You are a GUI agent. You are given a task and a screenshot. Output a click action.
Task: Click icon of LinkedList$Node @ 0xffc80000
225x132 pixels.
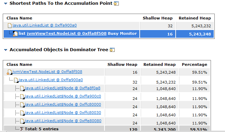22,105
